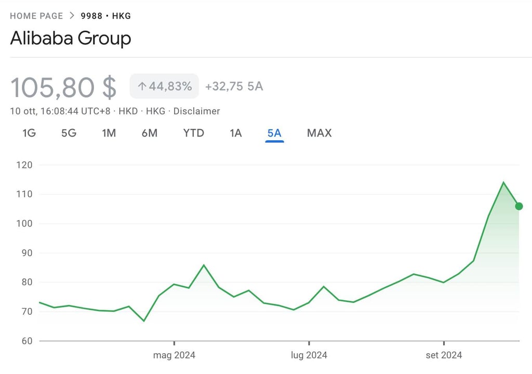Viewport: 532px width, 374px height.
Task: Click the green endpoint dot on the chart
Action: (x=518, y=207)
